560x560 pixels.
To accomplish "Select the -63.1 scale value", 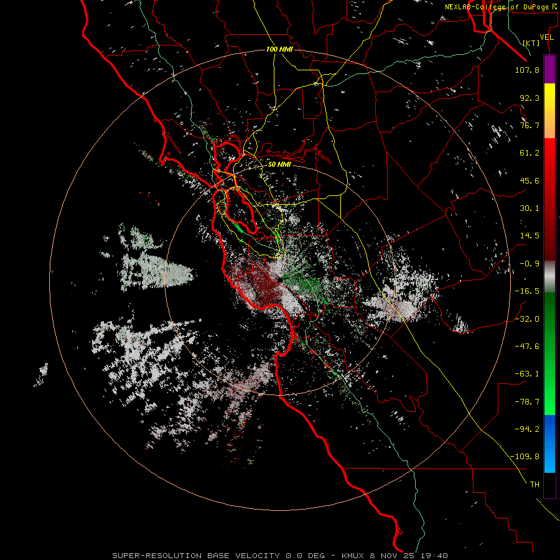I will coord(527,374).
